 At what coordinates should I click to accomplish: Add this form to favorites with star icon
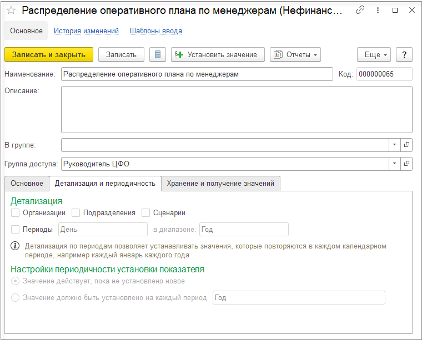click(11, 10)
